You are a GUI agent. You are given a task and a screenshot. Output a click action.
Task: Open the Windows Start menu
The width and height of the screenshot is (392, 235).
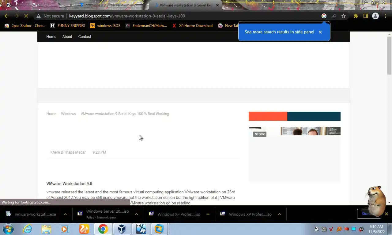click(x=8, y=229)
